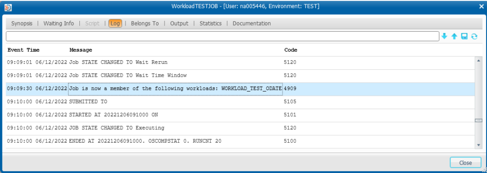Click the Message column header
This screenshot has height=173, width=487.
[81, 50]
